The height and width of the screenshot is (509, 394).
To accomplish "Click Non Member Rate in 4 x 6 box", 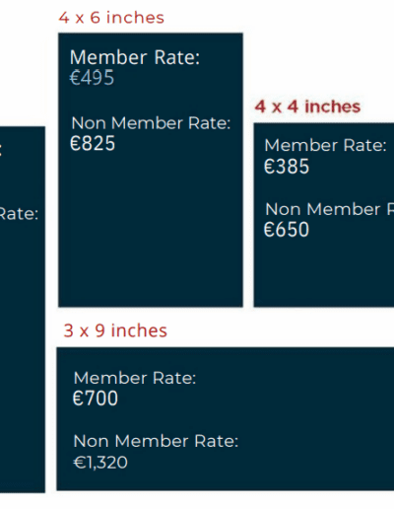I will click(x=151, y=123).
